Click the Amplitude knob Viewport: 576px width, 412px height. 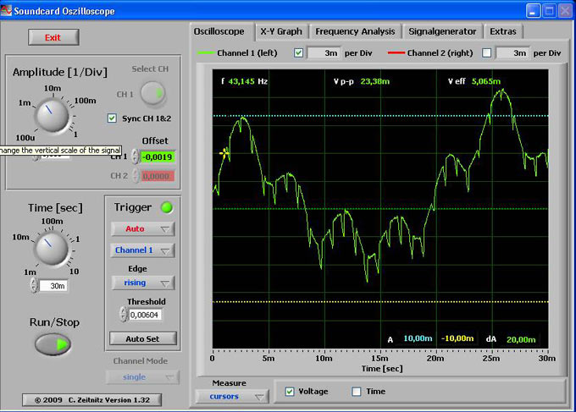point(52,114)
